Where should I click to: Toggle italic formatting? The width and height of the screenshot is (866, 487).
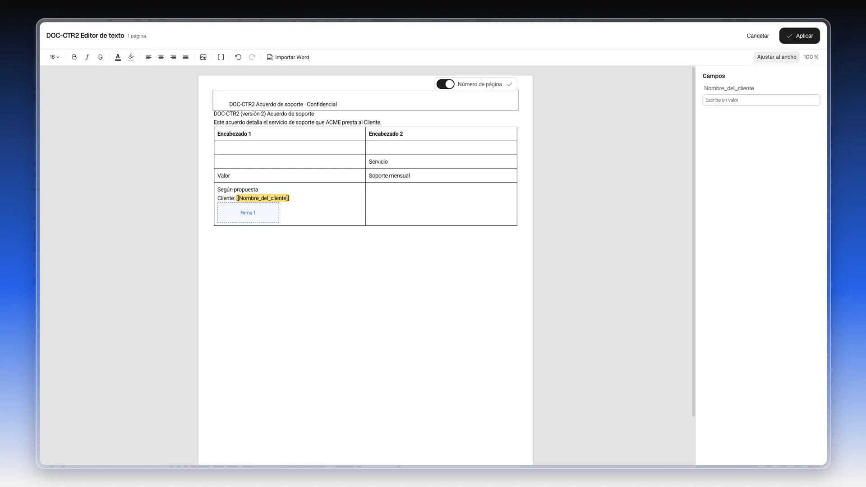click(x=87, y=57)
